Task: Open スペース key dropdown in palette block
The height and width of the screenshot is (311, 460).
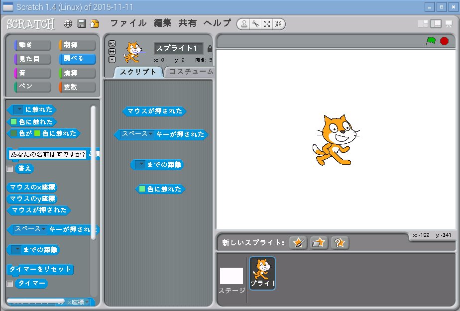Action: coord(30,229)
